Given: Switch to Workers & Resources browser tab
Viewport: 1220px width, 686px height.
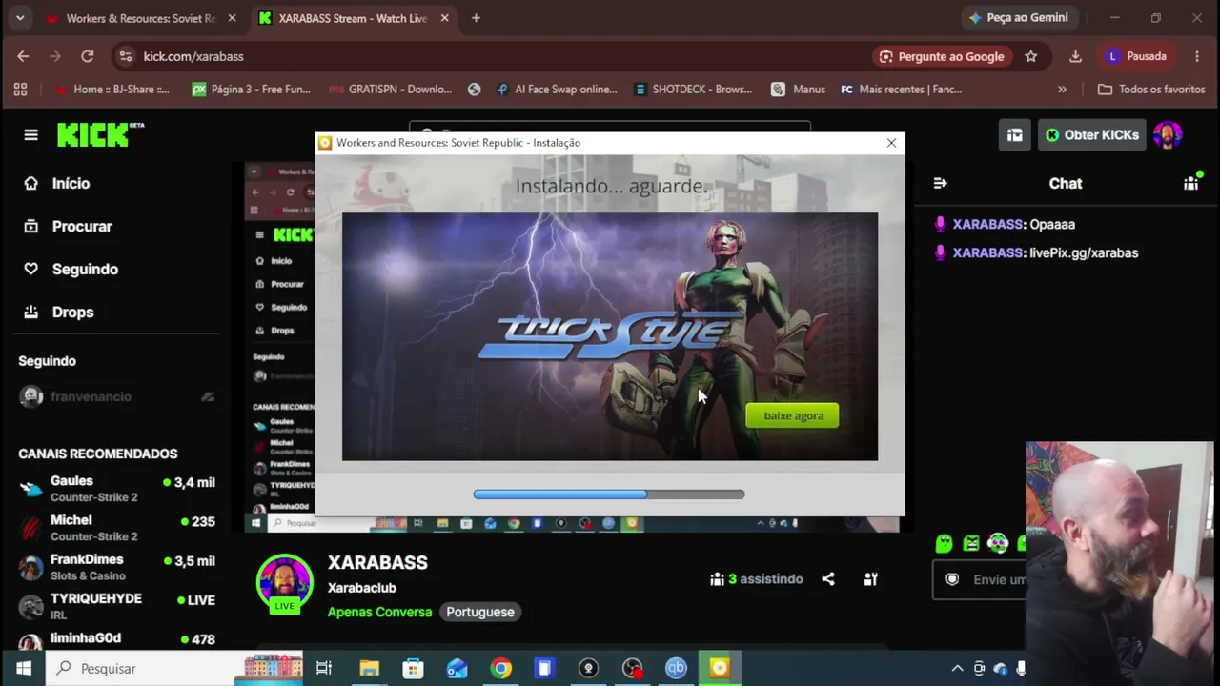Looking at the screenshot, I should pyautogui.click(x=141, y=18).
